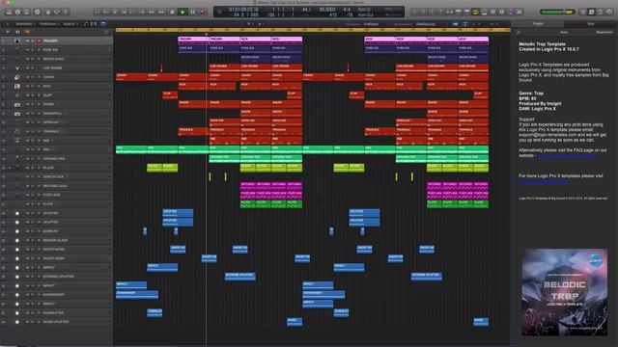Click the SNAREROLL track drum icon

(17, 114)
